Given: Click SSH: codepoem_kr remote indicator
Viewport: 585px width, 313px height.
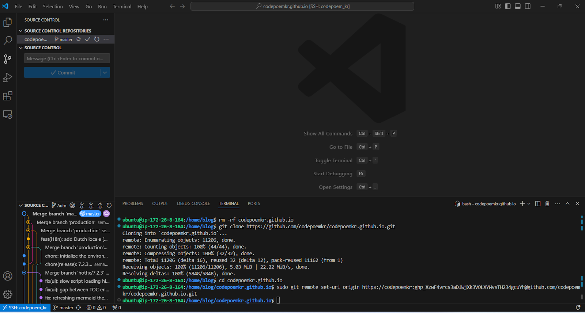Looking at the screenshot, I should tap(25, 308).
